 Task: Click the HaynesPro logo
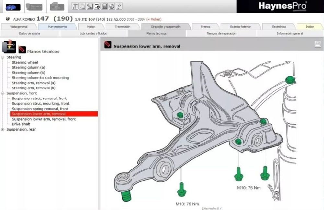(283, 6)
